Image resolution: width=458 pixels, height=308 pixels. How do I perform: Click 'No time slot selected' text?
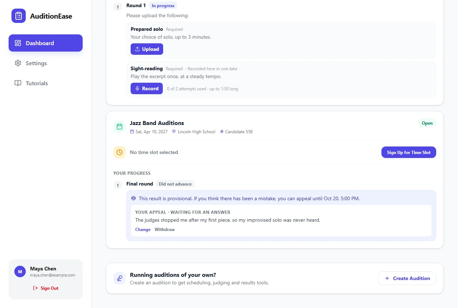154,152
